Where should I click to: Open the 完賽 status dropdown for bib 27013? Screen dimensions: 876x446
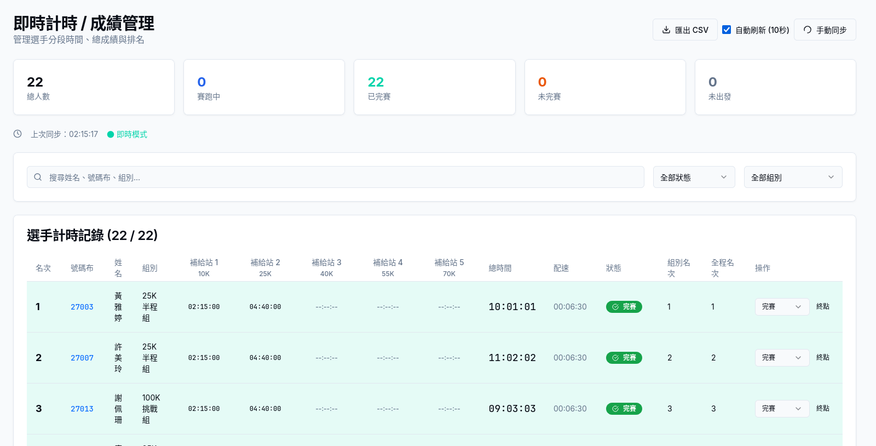click(782, 409)
